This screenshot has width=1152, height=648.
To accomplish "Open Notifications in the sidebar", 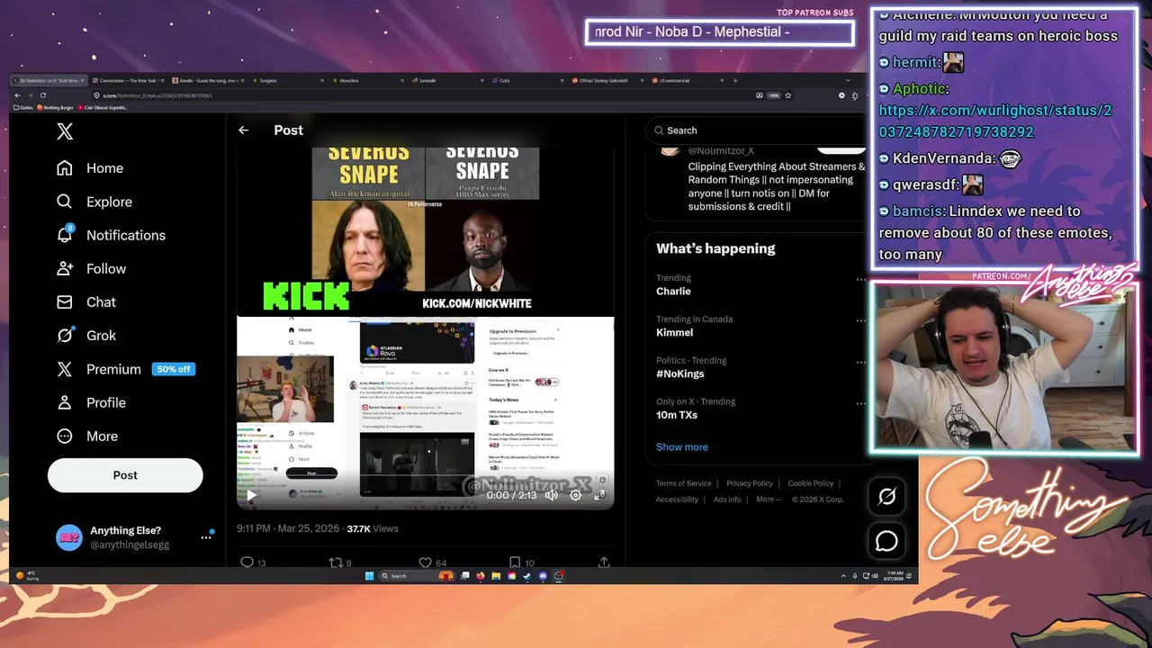I will [x=111, y=235].
